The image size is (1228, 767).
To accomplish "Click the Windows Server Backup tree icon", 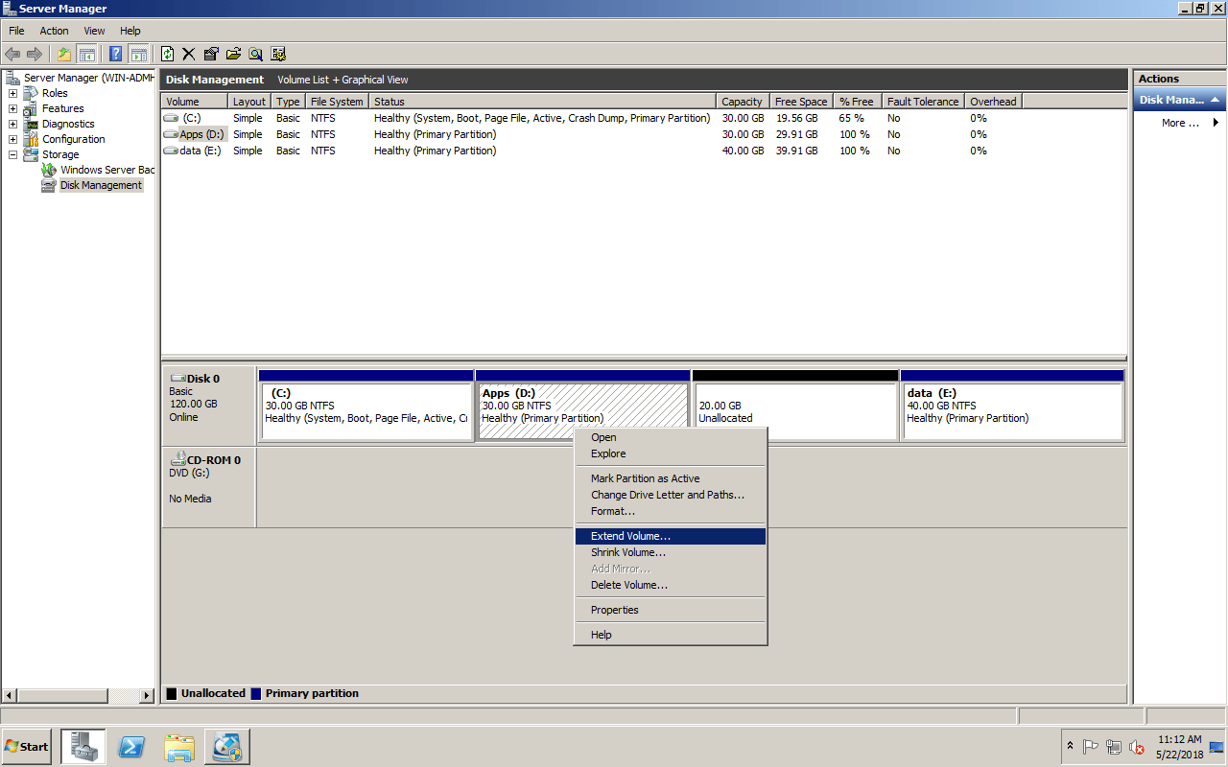I will click(x=49, y=170).
